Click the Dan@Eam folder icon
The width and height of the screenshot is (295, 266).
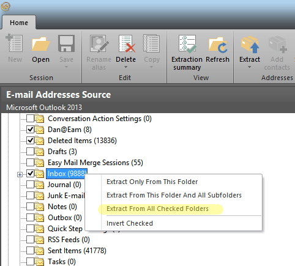(39, 130)
